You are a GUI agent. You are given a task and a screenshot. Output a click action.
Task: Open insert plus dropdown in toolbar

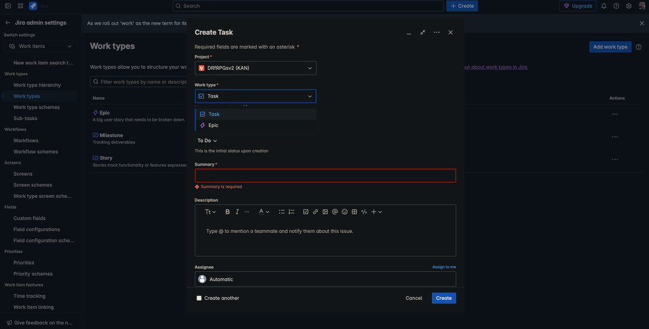376,212
